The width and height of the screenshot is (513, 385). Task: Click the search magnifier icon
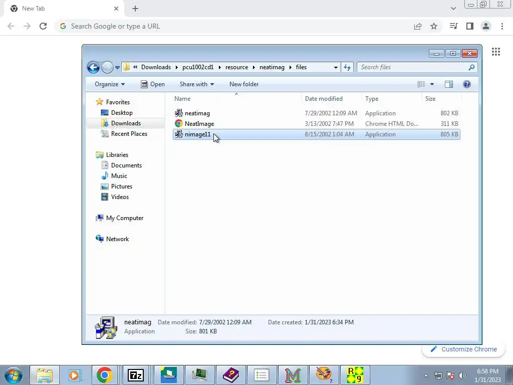coord(471,67)
